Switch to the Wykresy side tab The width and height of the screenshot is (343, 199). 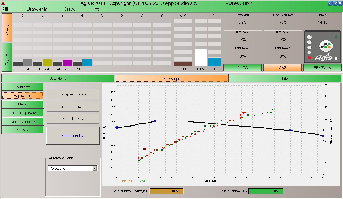pyautogui.click(x=7, y=57)
